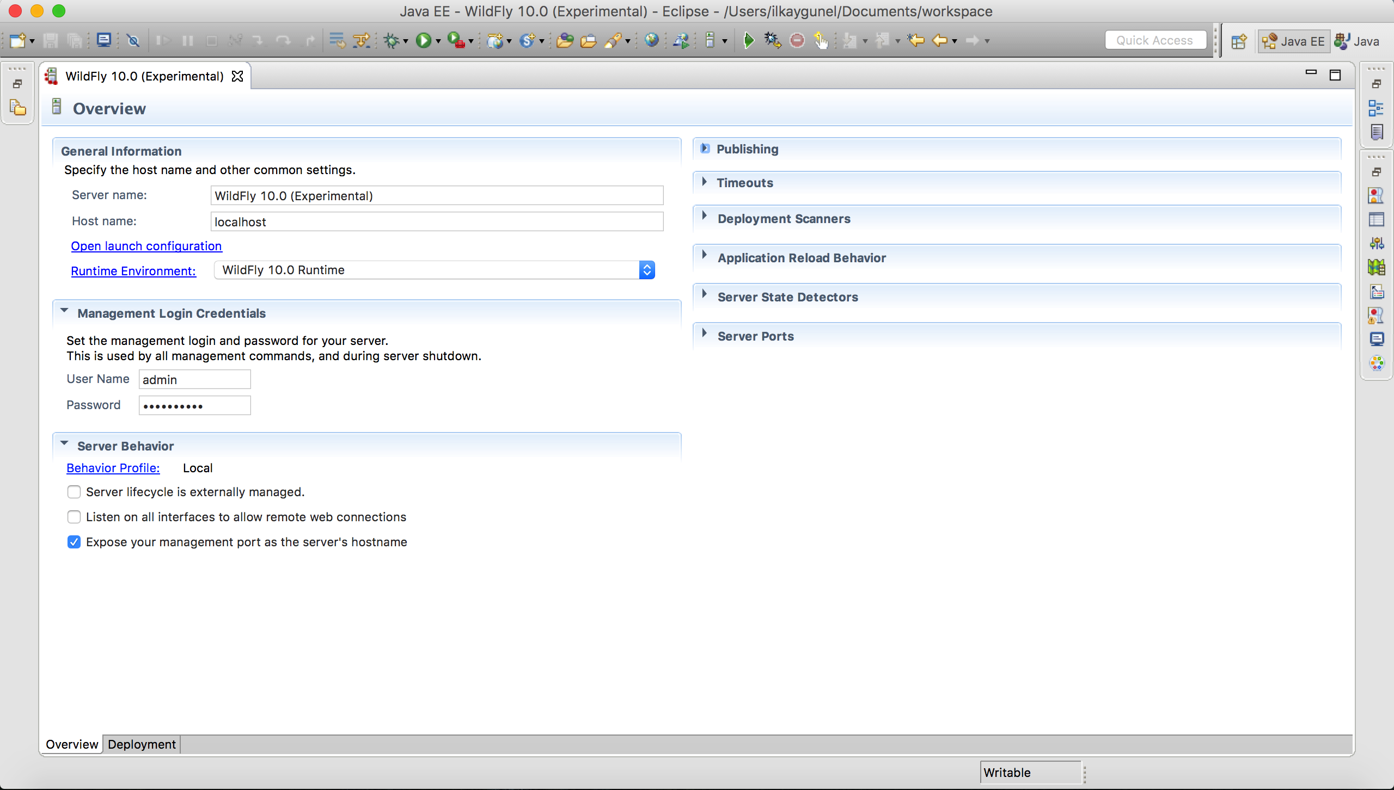Open the Task List icon in right sidebar
The width and height of the screenshot is (1394, 790).
1376,132
